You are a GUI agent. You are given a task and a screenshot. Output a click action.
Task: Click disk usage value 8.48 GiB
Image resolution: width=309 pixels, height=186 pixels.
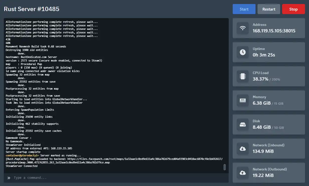(262, 127)
